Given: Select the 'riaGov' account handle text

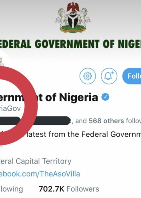Looking at the screenshot, I should click(10, 108).
